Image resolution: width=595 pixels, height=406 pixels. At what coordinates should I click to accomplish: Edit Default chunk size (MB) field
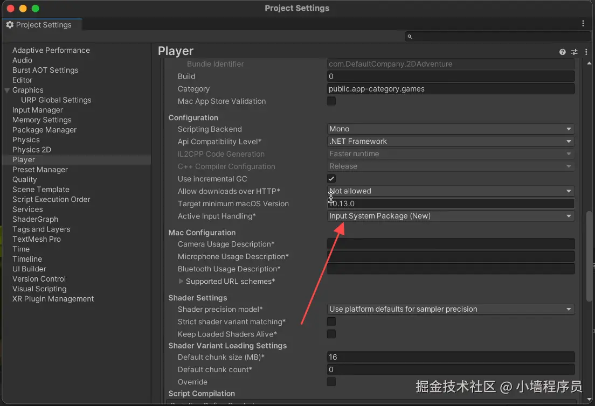click(451, 357)
